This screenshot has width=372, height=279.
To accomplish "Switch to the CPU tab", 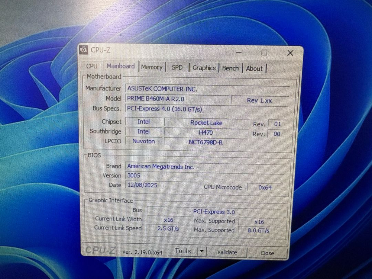I will coord(91,66).
